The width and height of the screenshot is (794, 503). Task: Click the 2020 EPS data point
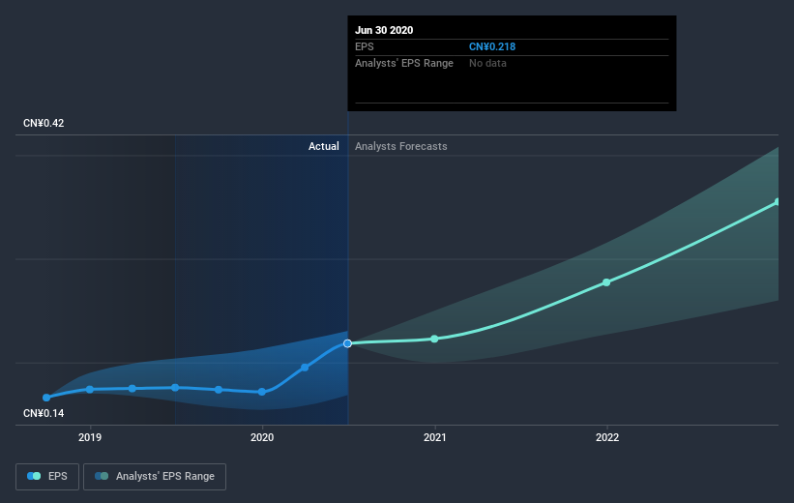262,392
